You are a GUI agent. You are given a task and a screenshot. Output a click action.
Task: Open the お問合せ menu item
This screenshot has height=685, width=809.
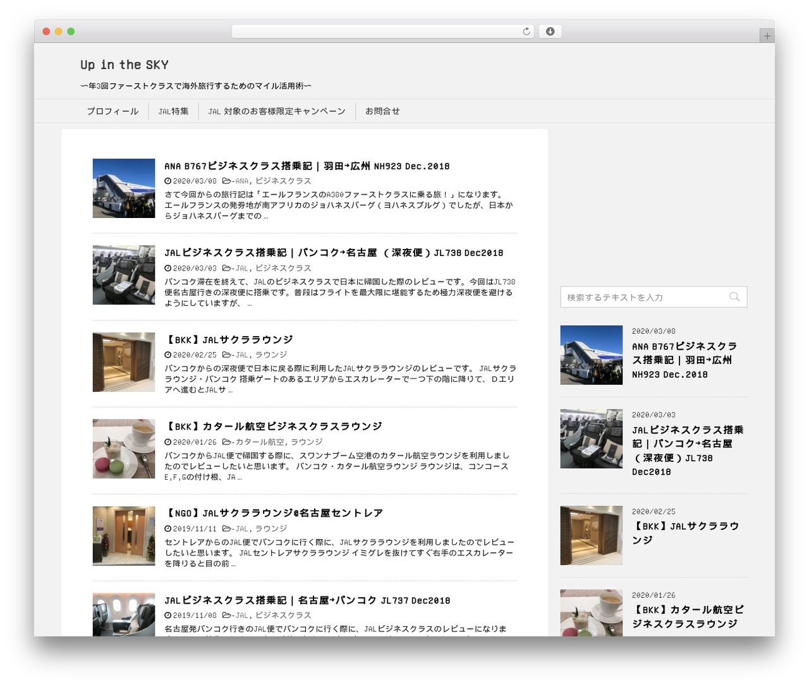[382, 111]
